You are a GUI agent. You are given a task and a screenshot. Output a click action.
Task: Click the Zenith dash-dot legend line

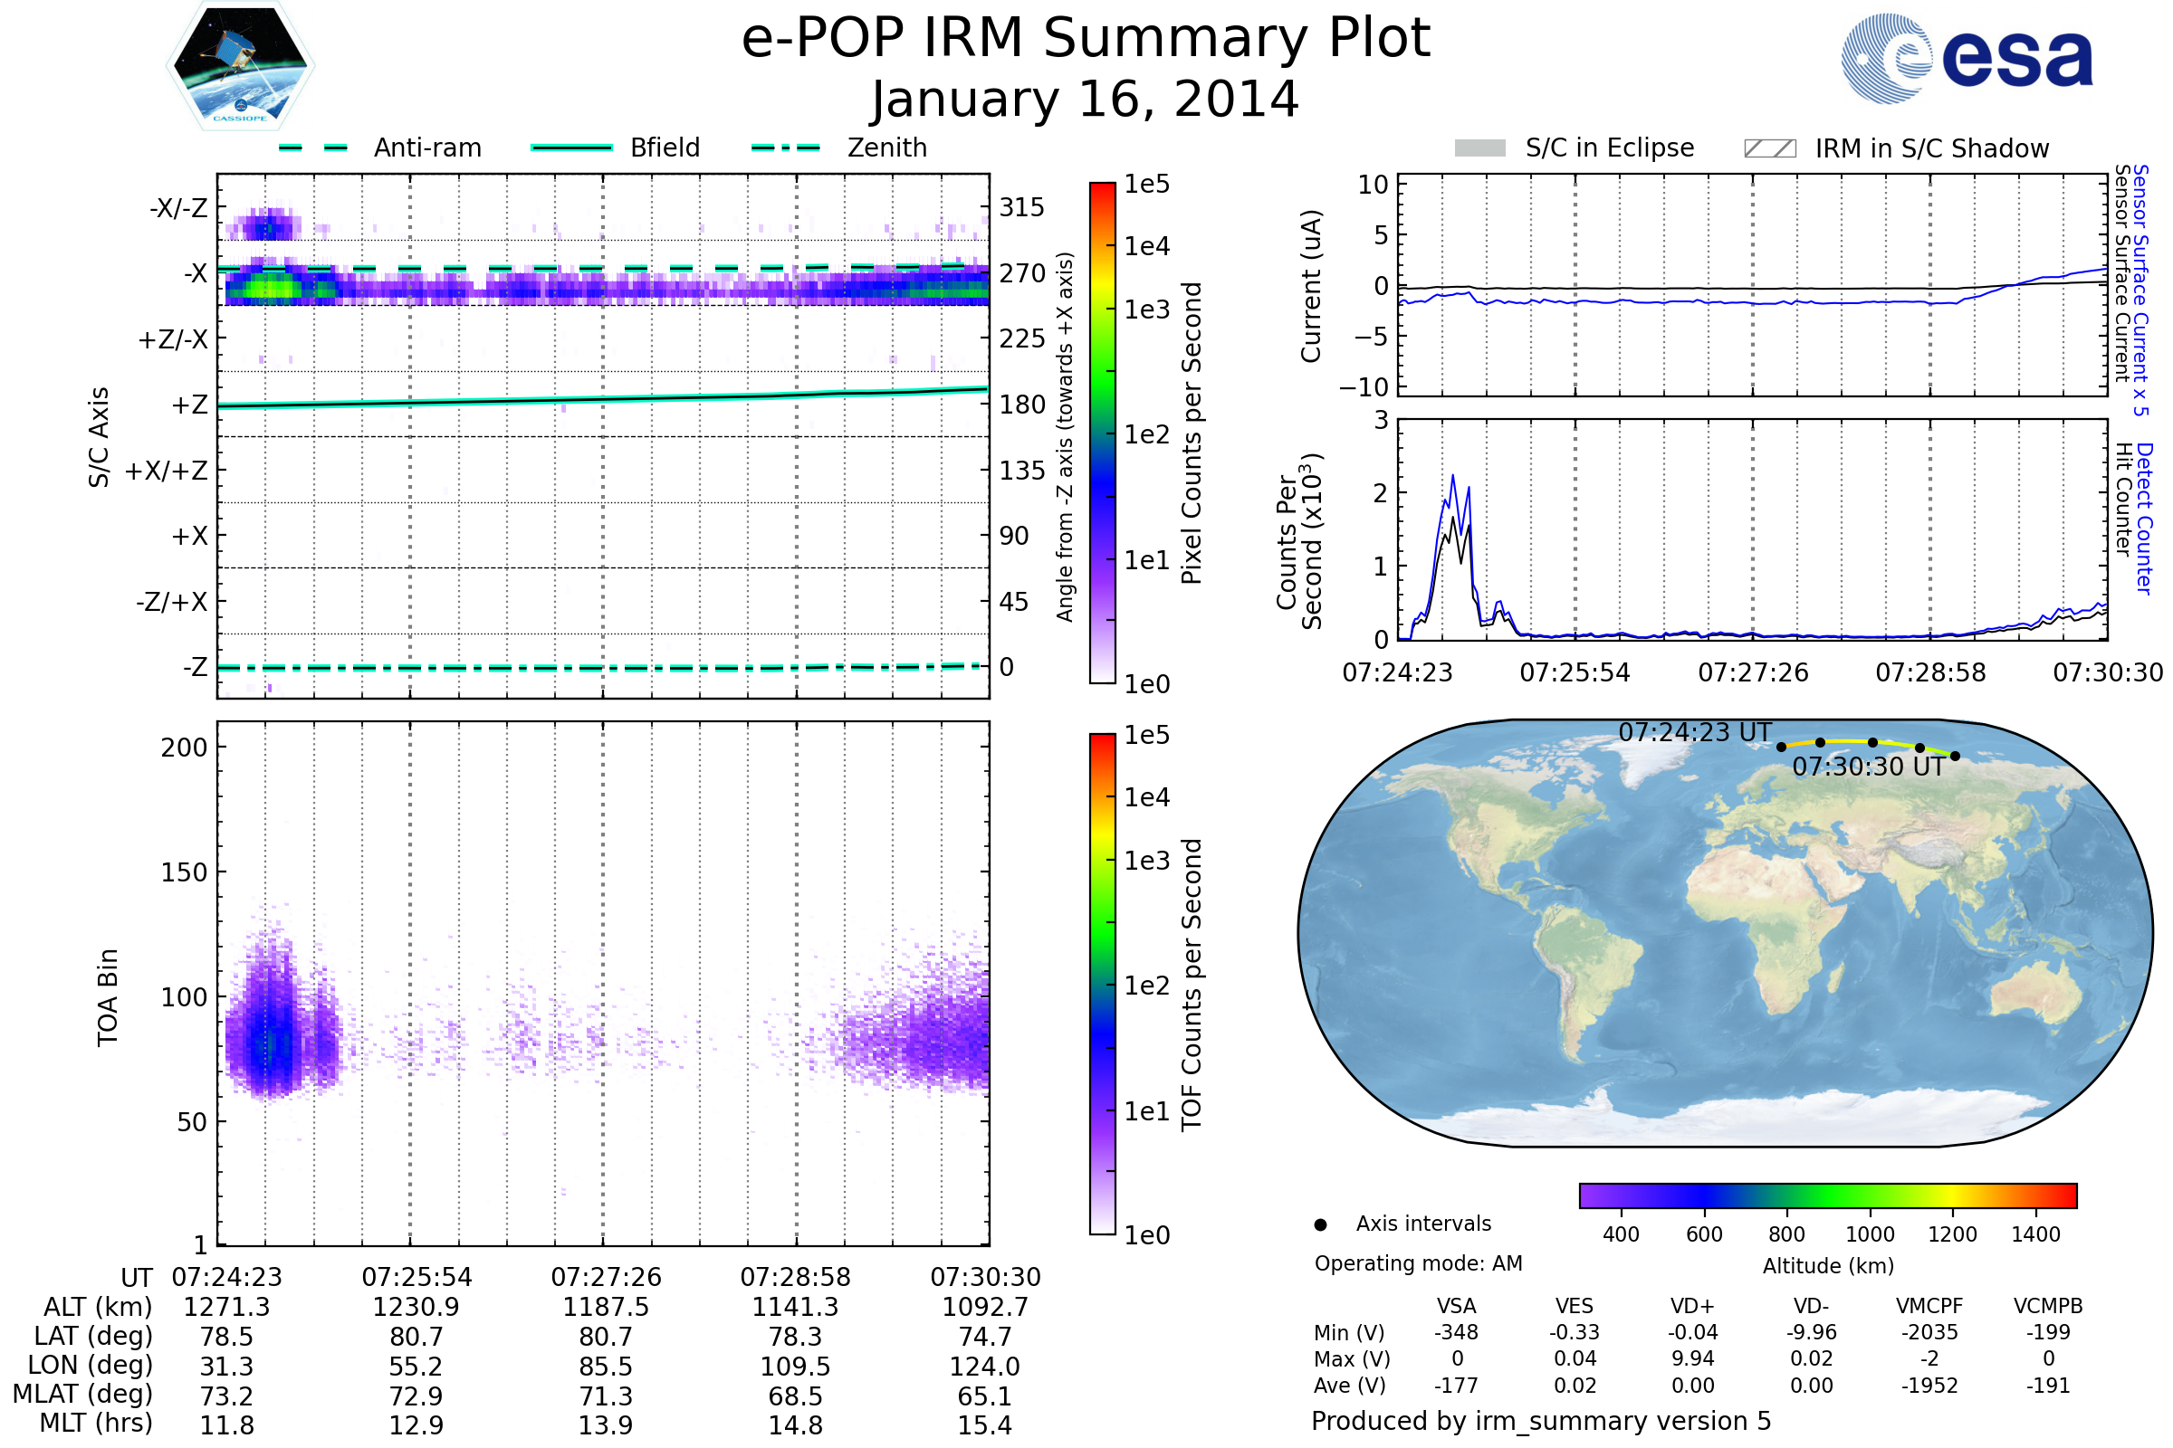coord(785,148)
